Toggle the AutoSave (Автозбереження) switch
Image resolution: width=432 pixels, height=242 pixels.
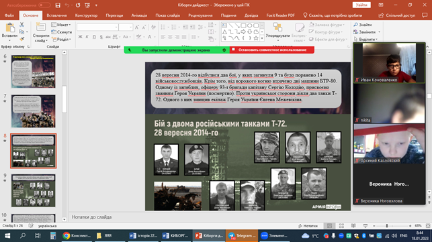44,5
